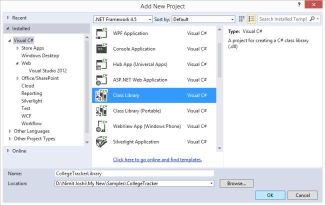Image resolution: width=325 pixels, height=205 pixels.
Task: Open the Sort by Default dropdown
Action: [203, 19]
